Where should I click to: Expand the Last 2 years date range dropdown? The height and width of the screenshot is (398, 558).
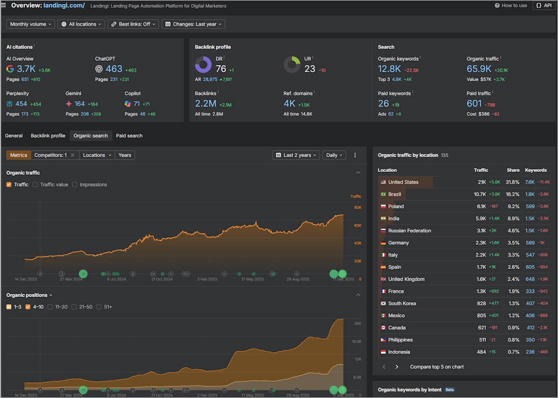point(296,155)
